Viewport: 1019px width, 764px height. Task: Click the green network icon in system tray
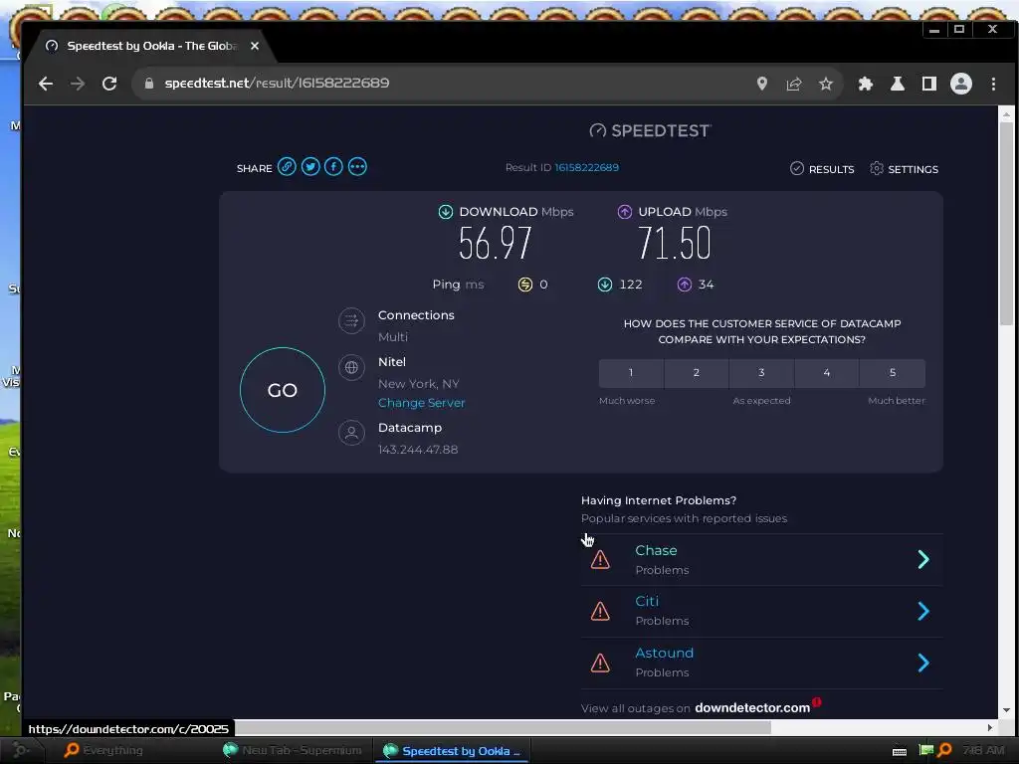tap(926, 750)
